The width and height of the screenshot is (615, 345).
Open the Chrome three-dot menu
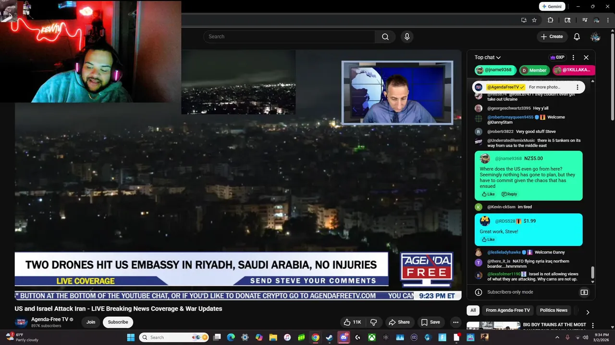point(608,20)
